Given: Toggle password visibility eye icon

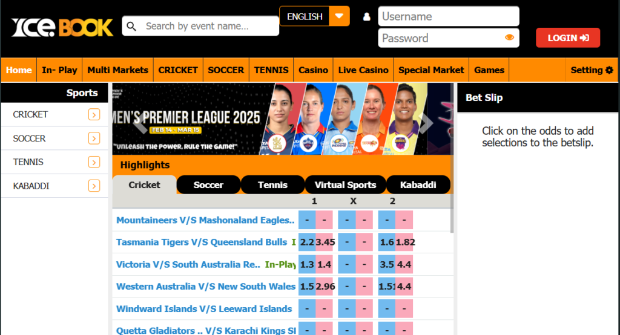Looking at the screenshot, I should click(509, 37).
